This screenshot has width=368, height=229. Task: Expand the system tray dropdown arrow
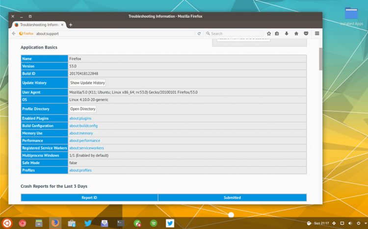(366, 224)
